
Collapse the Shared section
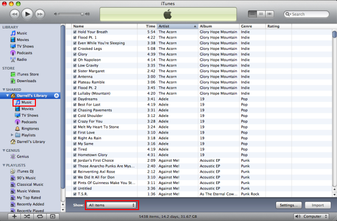tap(4, 89)
